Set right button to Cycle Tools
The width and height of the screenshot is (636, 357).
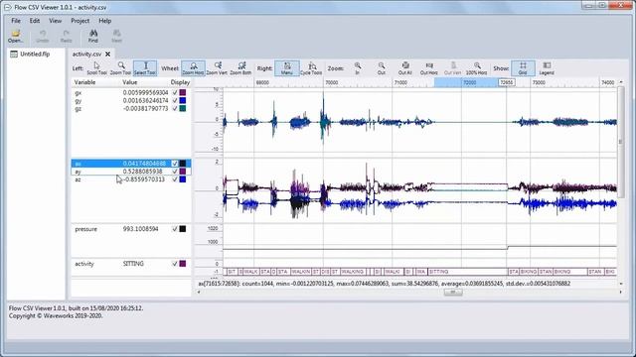[311, 68]
